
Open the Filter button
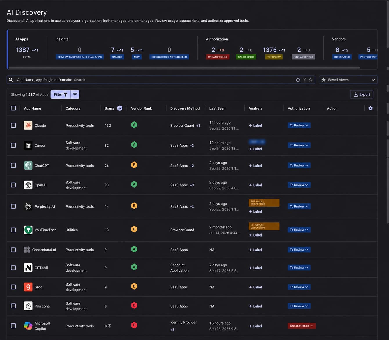pos(61,94)
